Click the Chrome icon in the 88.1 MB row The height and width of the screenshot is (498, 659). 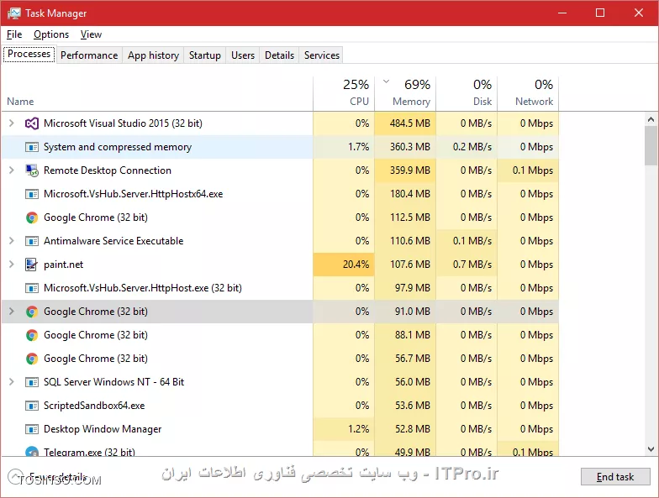coord(32,335)
